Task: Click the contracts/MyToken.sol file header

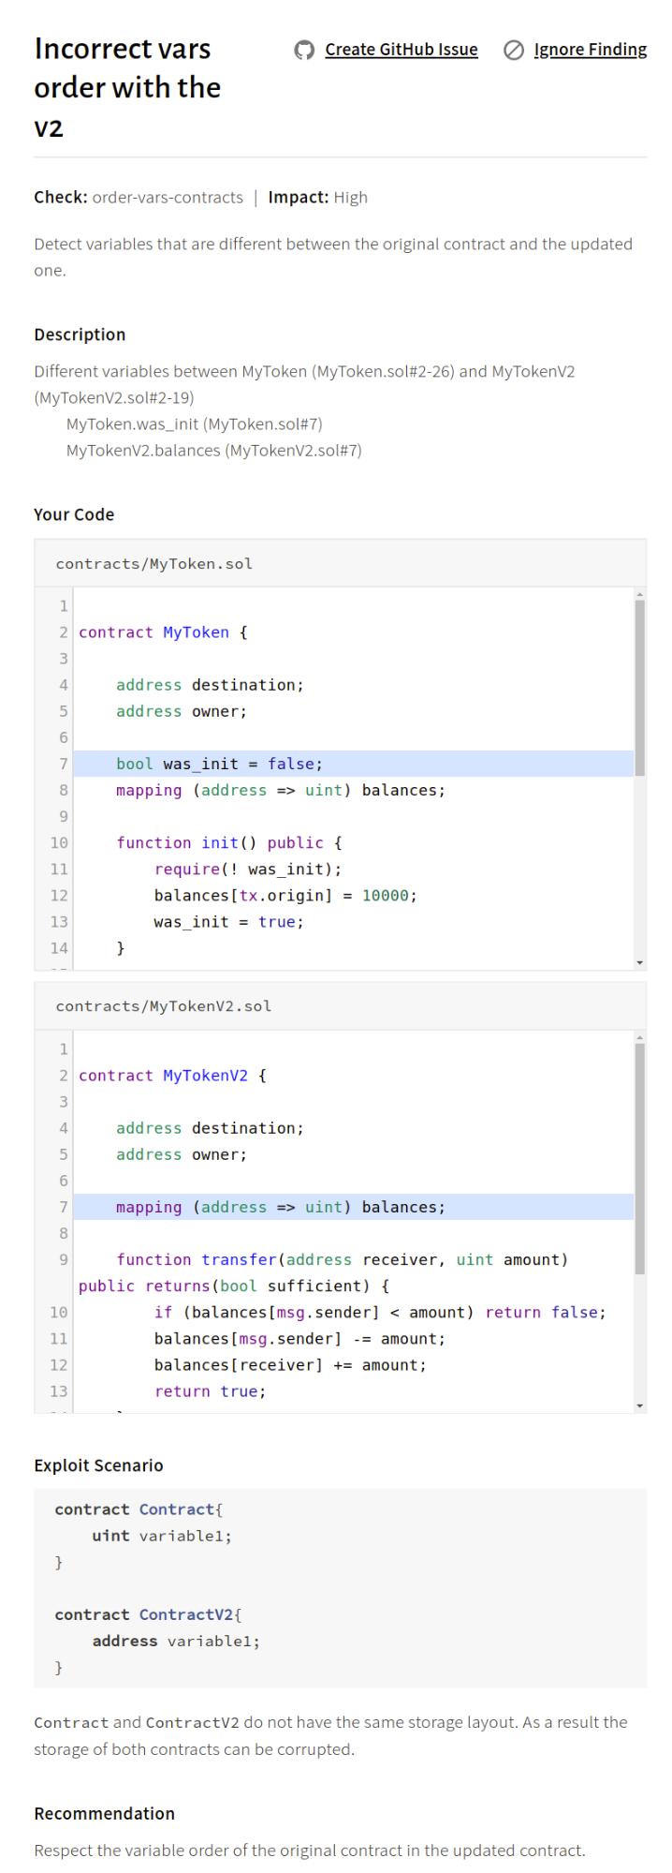Action: click(x=154, y=564)
